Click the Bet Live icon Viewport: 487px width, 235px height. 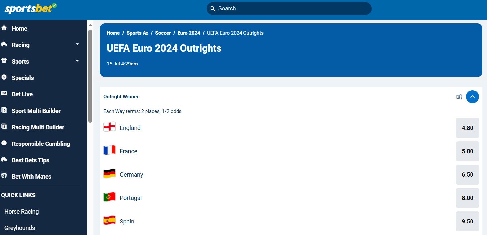tap(4, 94)
